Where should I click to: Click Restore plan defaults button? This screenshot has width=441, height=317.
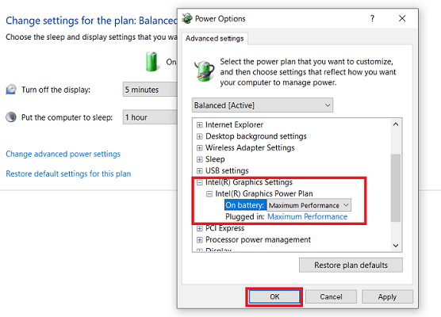(351, 265)
